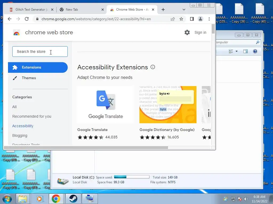
Task: Click the chrome web store rainbow logo
Action: (17, 33)
